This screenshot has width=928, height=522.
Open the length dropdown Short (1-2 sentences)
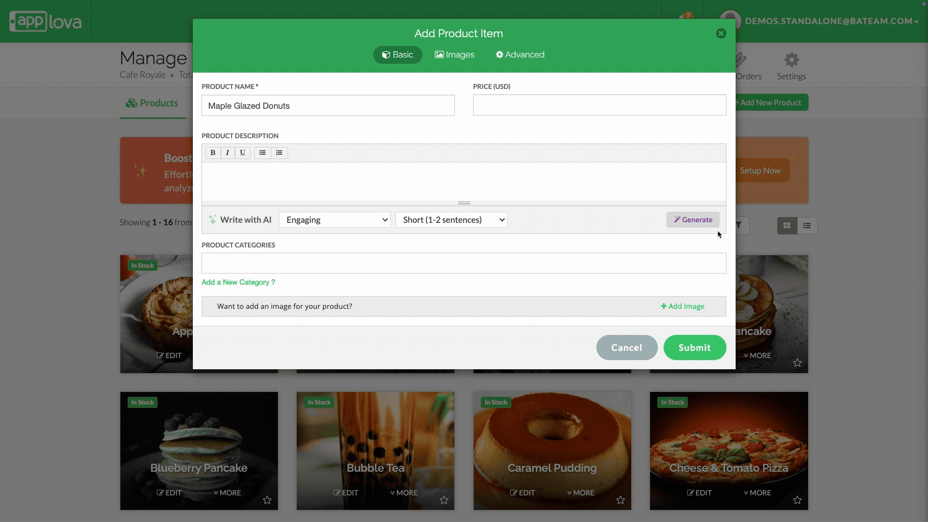tap(451, 220)
